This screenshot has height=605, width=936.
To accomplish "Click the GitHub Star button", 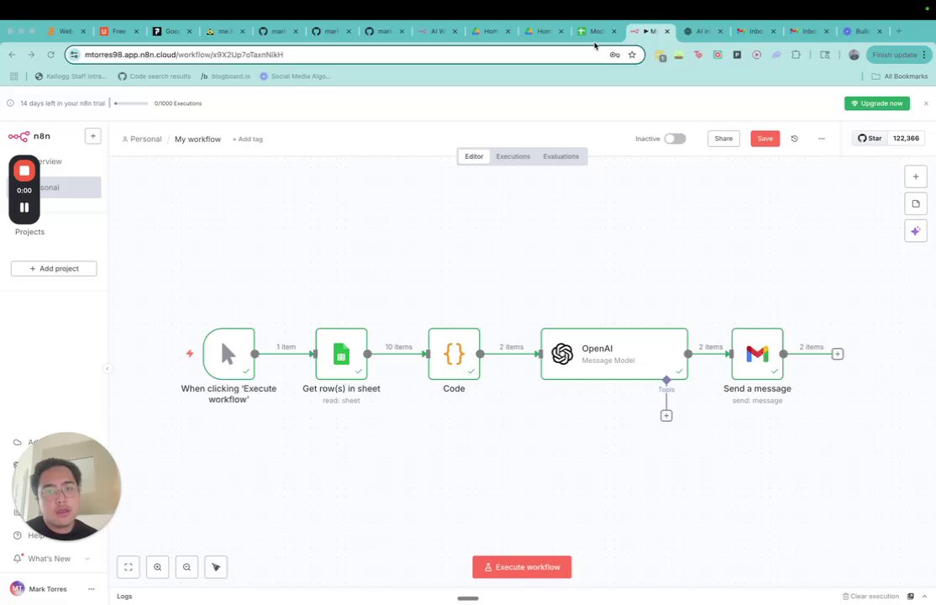I will 870,138.
